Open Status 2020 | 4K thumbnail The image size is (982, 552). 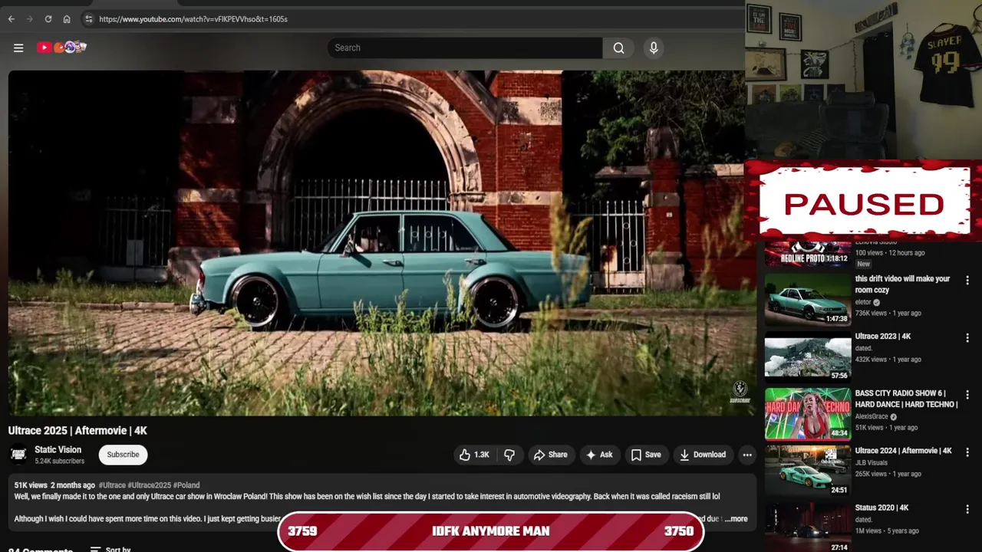tap(808, 527)
